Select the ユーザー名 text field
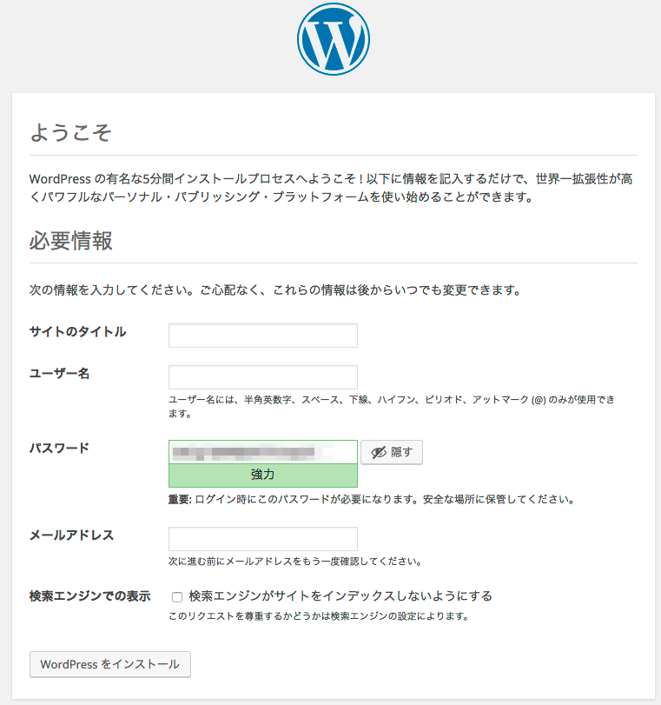This screenshot has width=661, height=705. pyautogui.click(x=262, y=376)
